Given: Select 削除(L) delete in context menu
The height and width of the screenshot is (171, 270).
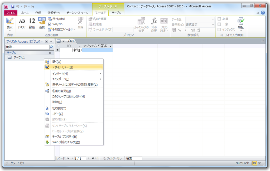Looking at the screenshot, I should pos(74,102).
